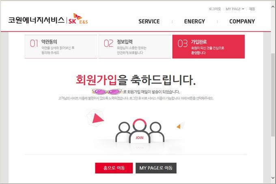
Task: Click the scroll down arrow
Action: pos(273,178)
